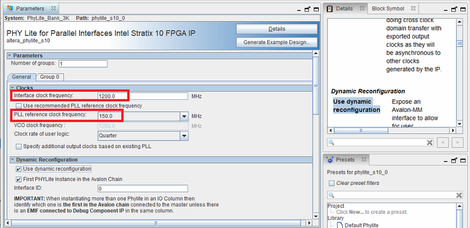The width and height of the screenshot is (470, 228).
Task: Go to previous Details search result
Action: tap(443, 142)
